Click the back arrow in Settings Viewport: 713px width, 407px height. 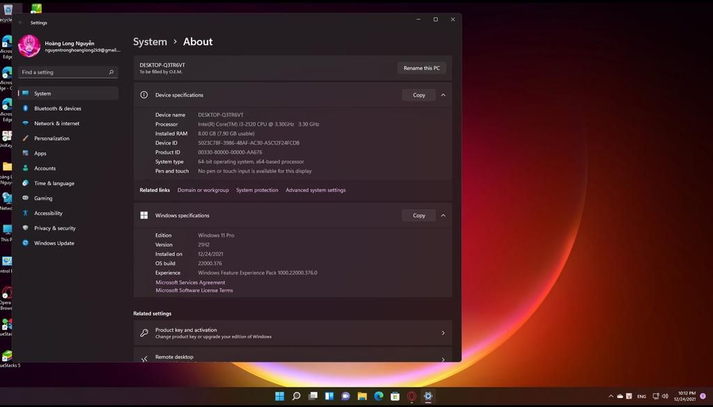(20, 22)
